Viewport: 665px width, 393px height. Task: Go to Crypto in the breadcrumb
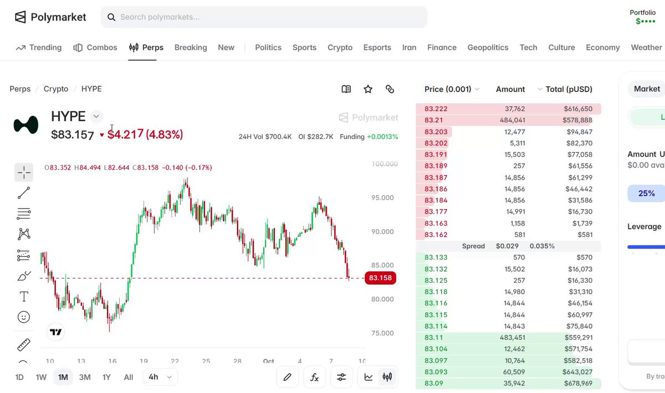[56, 89]
